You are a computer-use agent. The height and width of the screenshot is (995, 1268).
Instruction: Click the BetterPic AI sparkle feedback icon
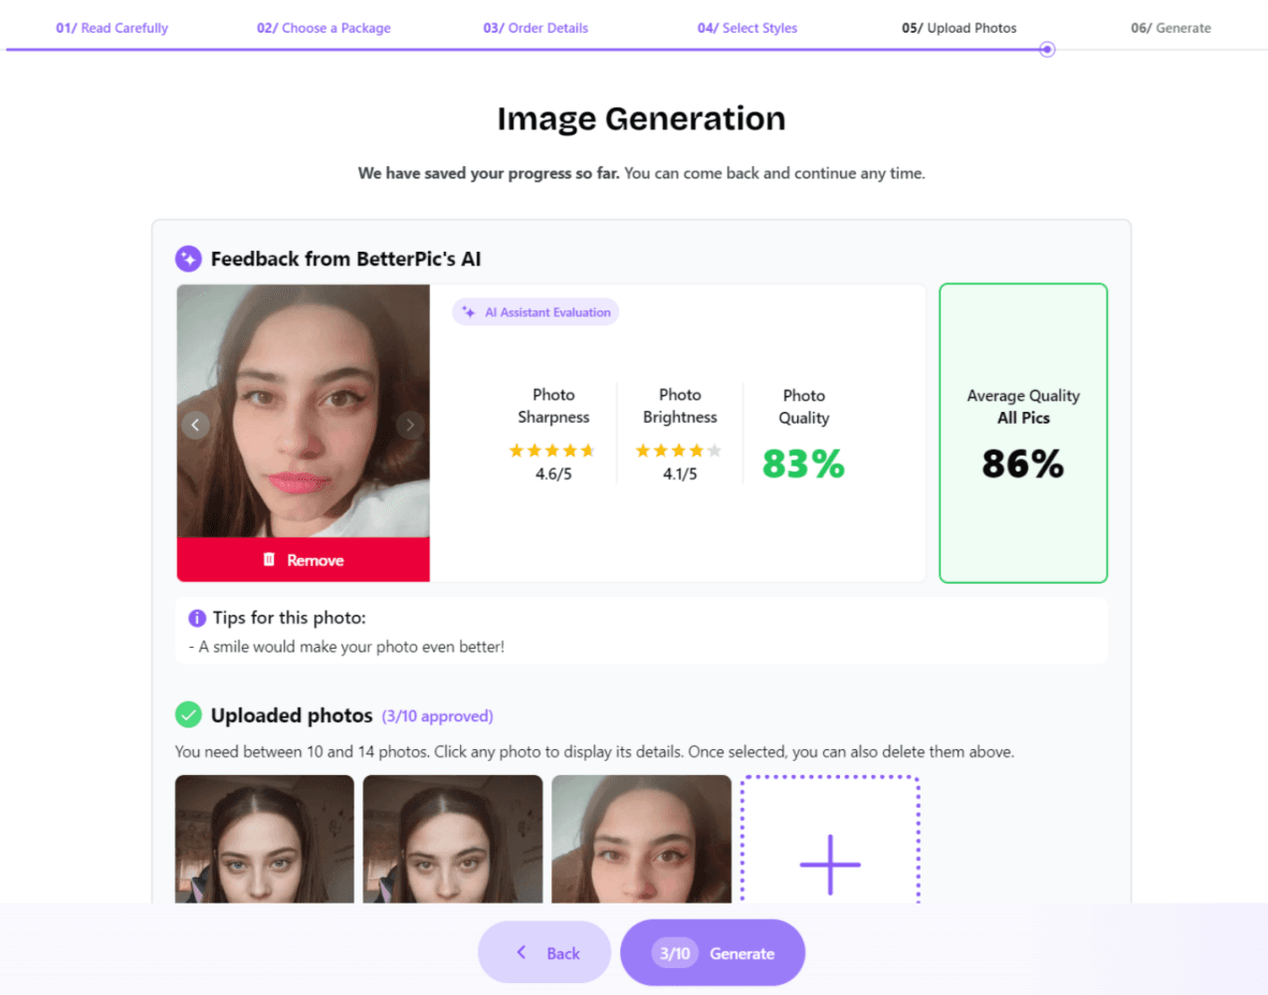point(188,258)
